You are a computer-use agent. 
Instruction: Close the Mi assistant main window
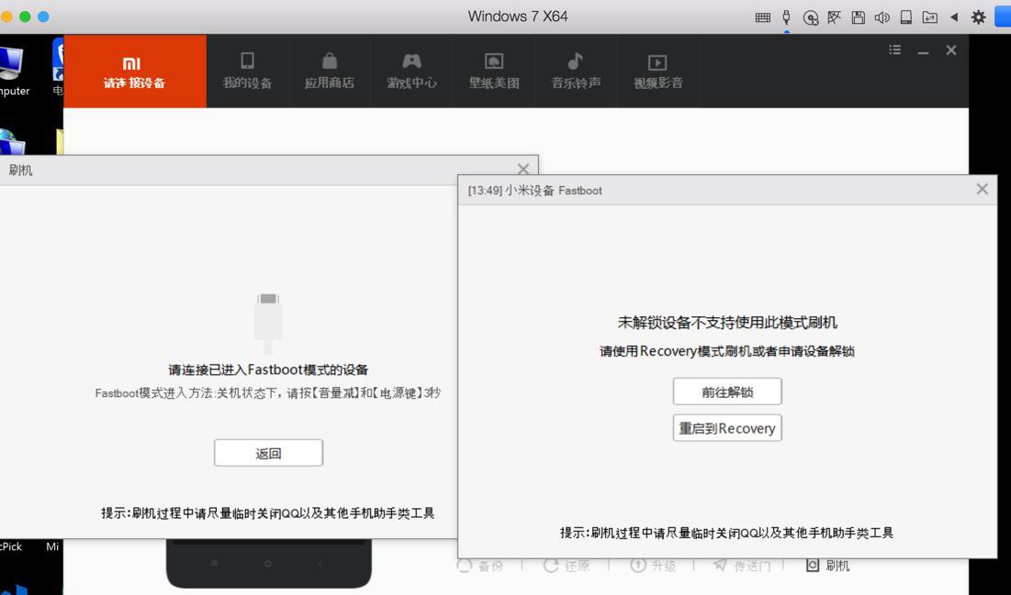[951, 50]
